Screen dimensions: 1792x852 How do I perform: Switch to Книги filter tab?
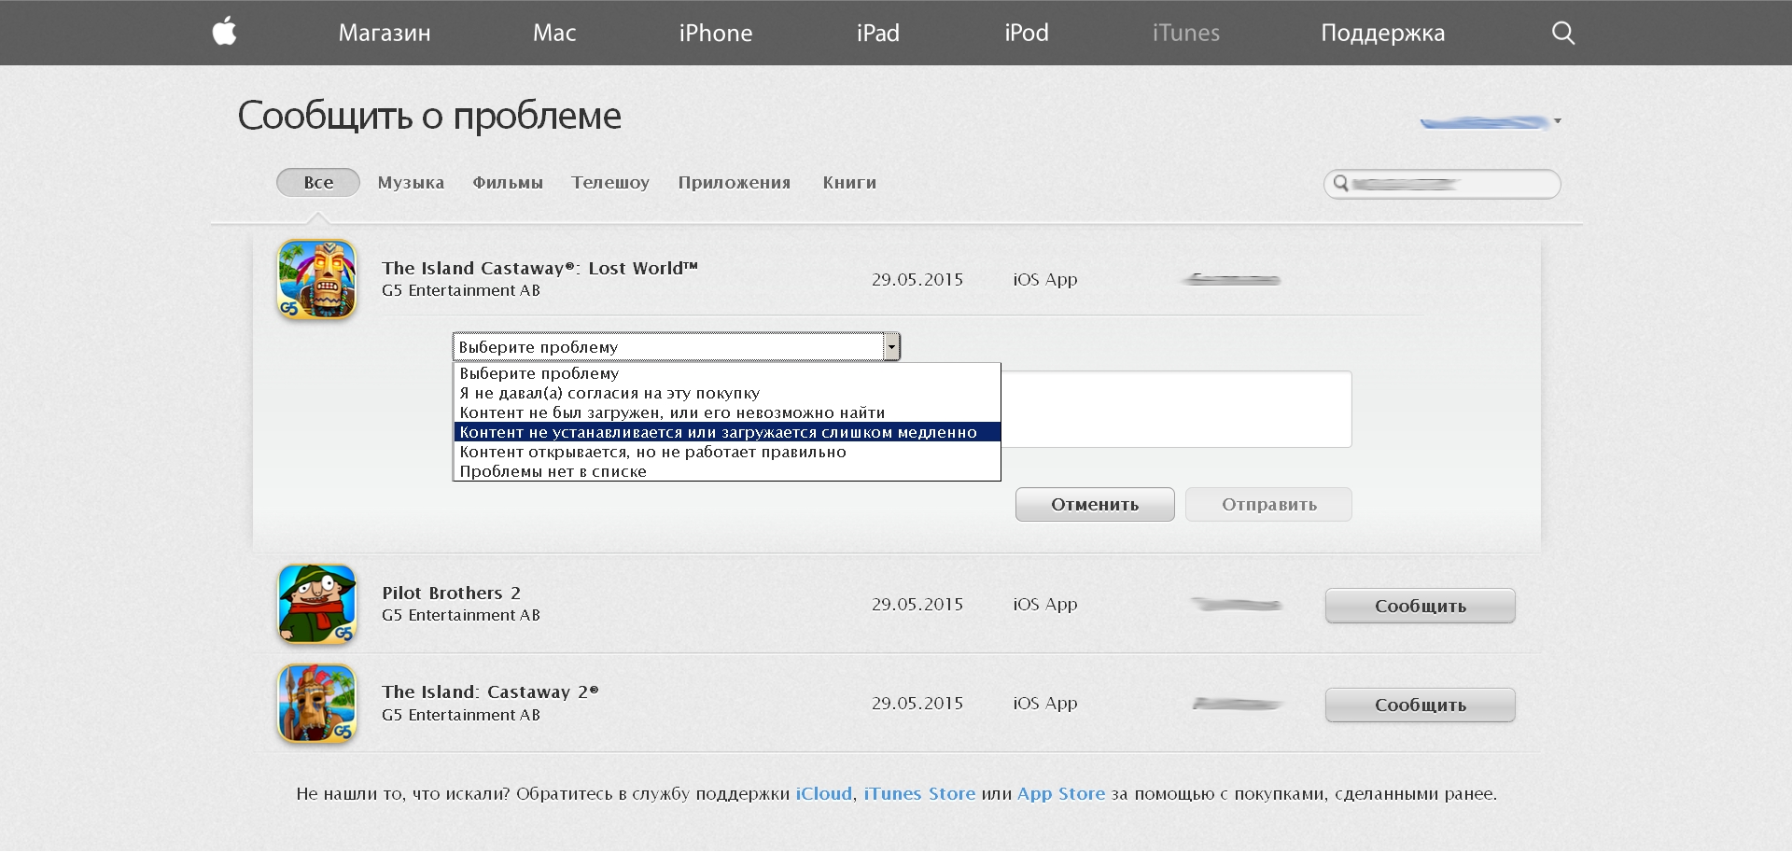[x=849, y=183]
